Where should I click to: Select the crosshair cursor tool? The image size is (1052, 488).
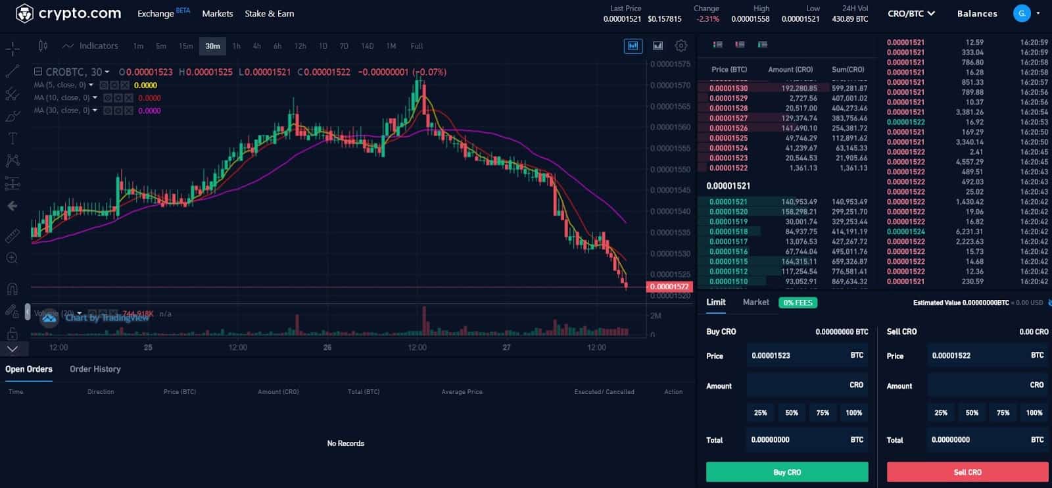pyautogui.click(x=12, y=48)
